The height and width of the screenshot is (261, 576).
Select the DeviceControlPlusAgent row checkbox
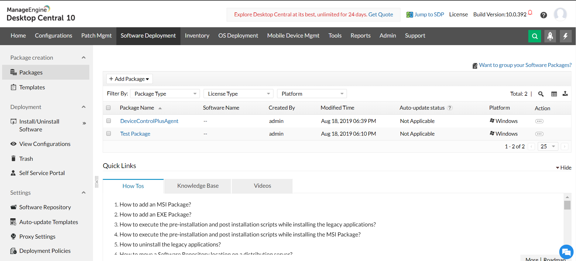click(x=108, y=121)
